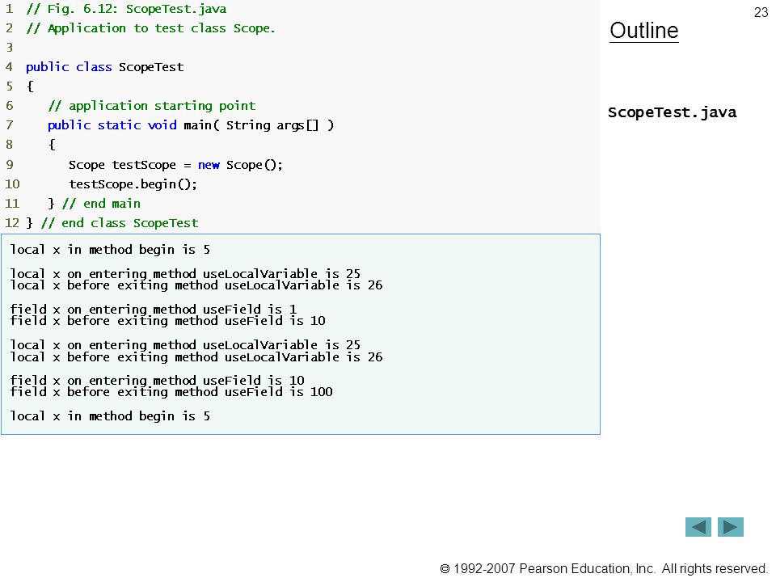Select the '// end main' comment
Image resolution: width=776 pixels, height=582 pixels.
coord(102,204)
